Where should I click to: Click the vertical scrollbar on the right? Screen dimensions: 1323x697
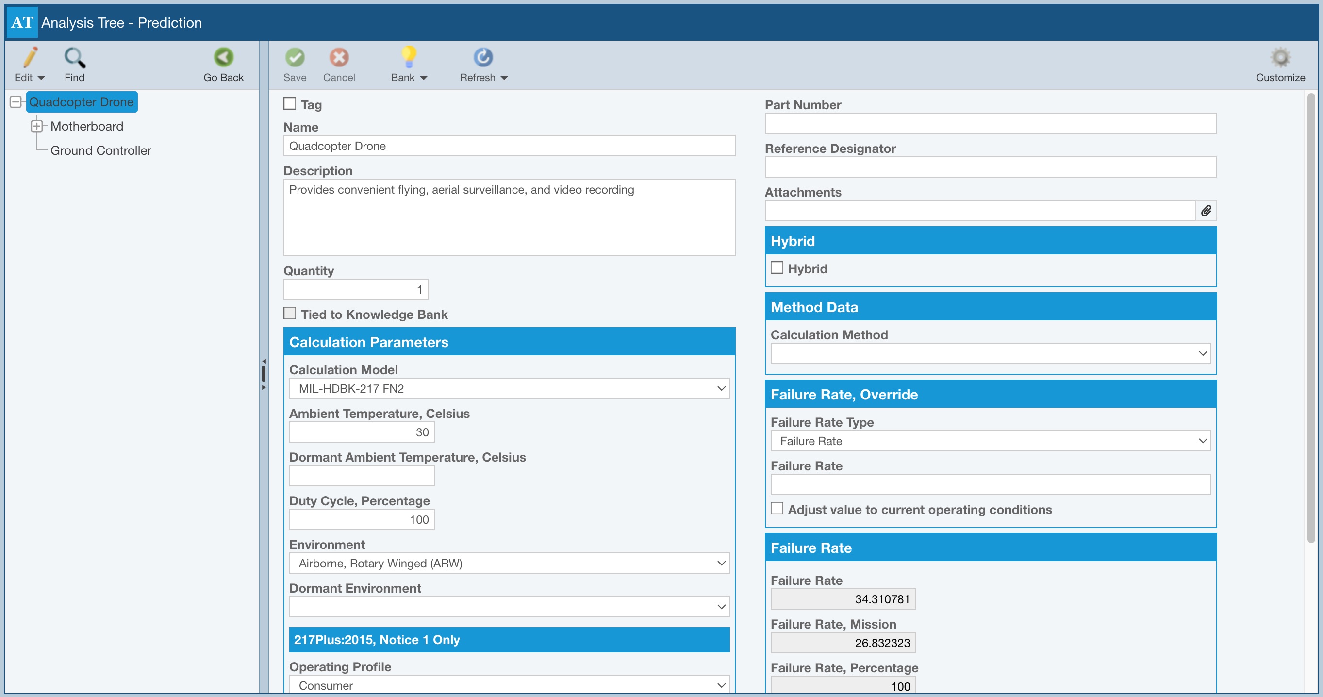1311,318
